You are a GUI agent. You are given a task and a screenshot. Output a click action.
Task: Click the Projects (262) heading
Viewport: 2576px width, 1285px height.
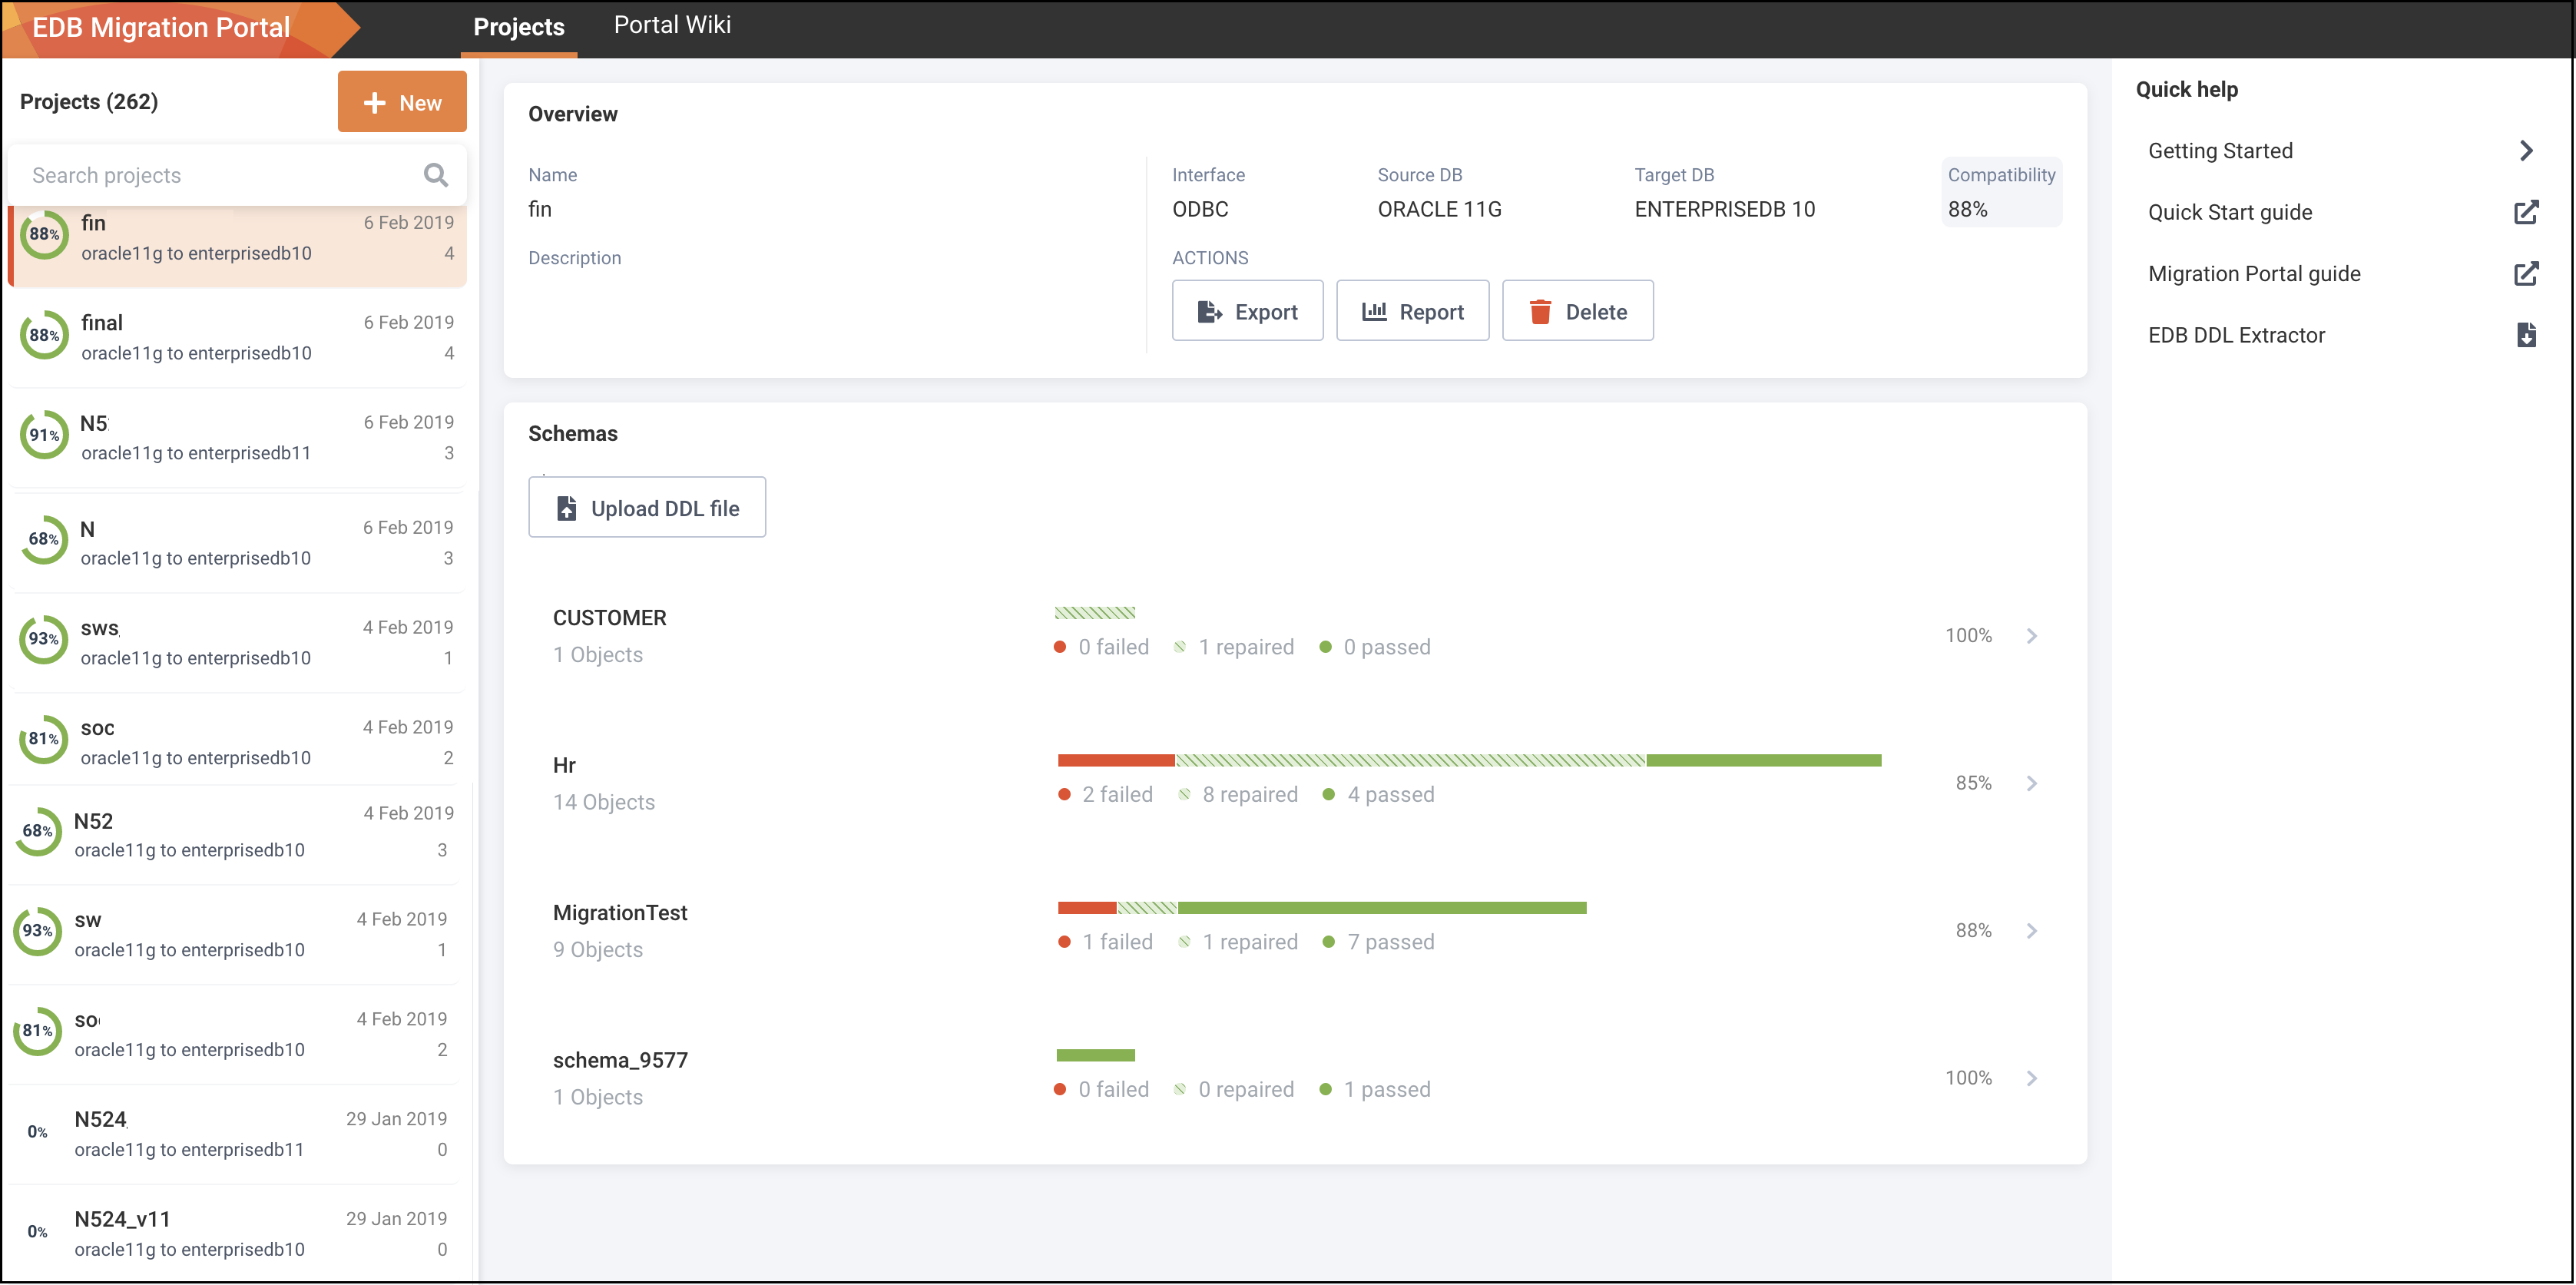click(88, 102)
